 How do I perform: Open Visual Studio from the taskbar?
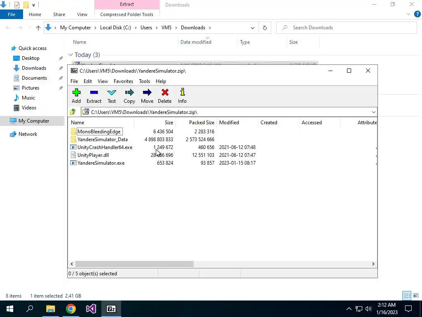click(91, 309)
